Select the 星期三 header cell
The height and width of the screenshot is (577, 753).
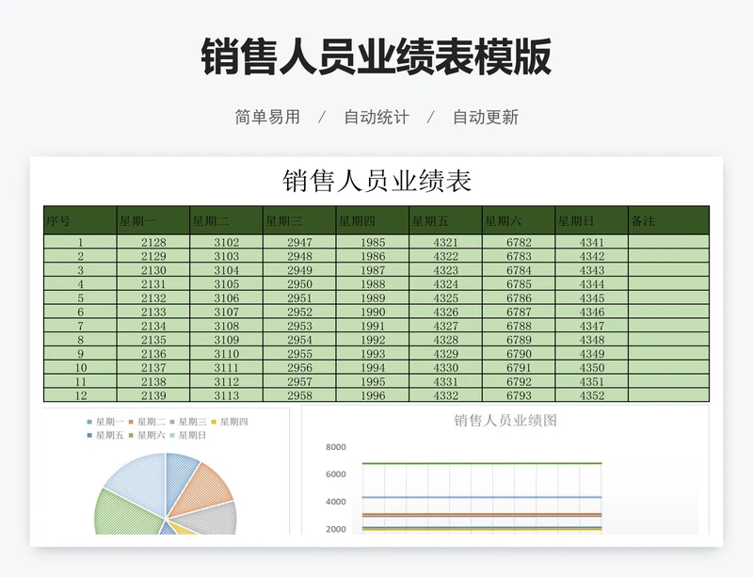[x=299, y=220]
